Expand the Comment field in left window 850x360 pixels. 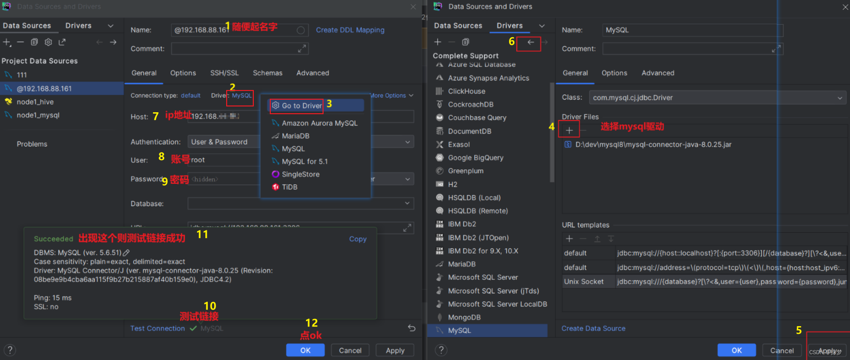[302, 48]
